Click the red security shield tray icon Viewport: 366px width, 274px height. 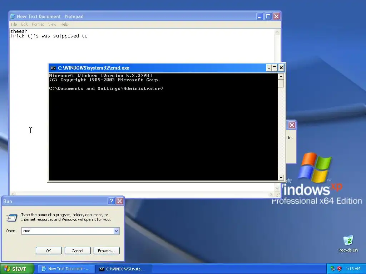coord(340,269)
